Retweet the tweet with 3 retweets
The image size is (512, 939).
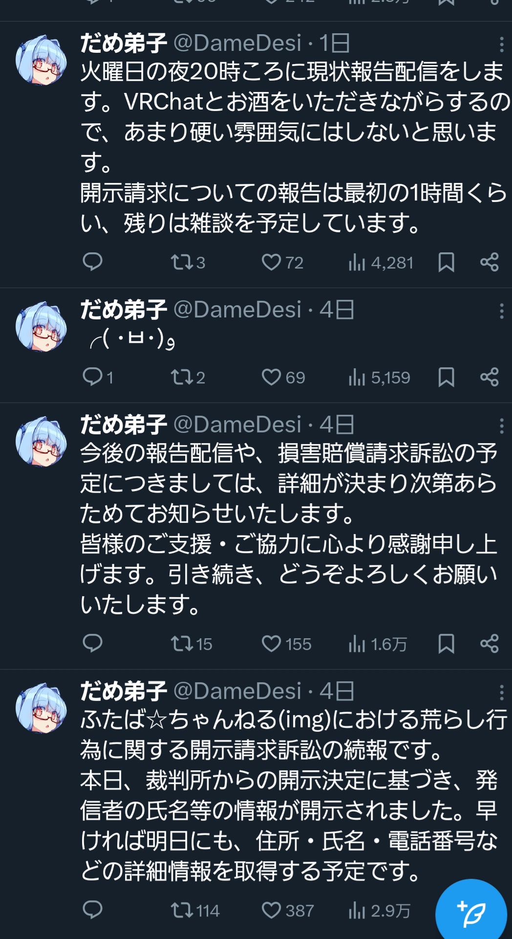coord(182,262)
